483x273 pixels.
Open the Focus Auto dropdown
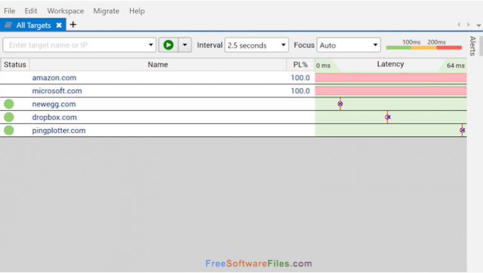(x=348, y=45)
